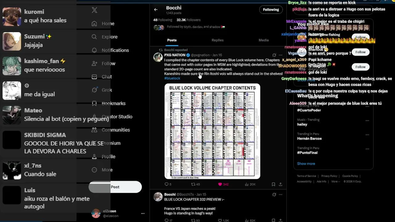Repost the PXG NATION post showing 45 reposts

click(x=196, y=184)
